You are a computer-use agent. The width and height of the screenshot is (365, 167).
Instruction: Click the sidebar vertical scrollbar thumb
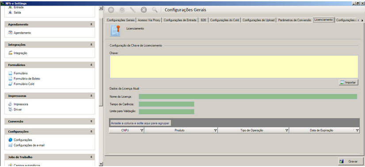click(x=101, y=62)
